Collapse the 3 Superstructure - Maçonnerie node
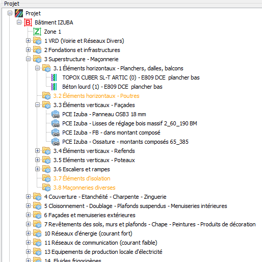Image resolution: width=262 pixels, height=262 pixels. point(28,59)
